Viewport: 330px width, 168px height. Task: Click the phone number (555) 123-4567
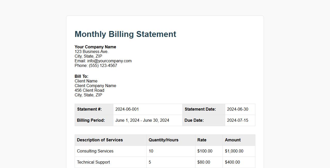[x=96, y=65]
